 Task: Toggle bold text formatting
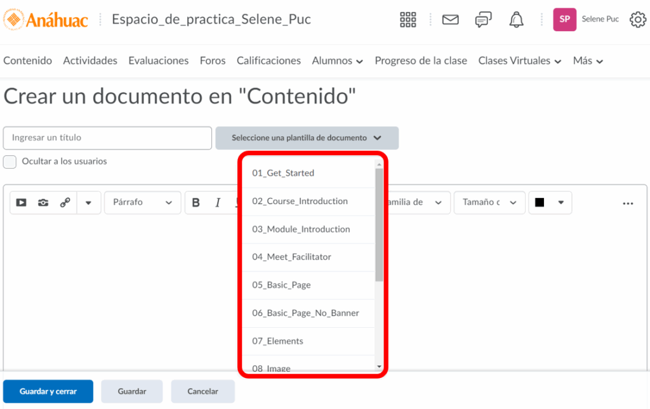(196, 203)
